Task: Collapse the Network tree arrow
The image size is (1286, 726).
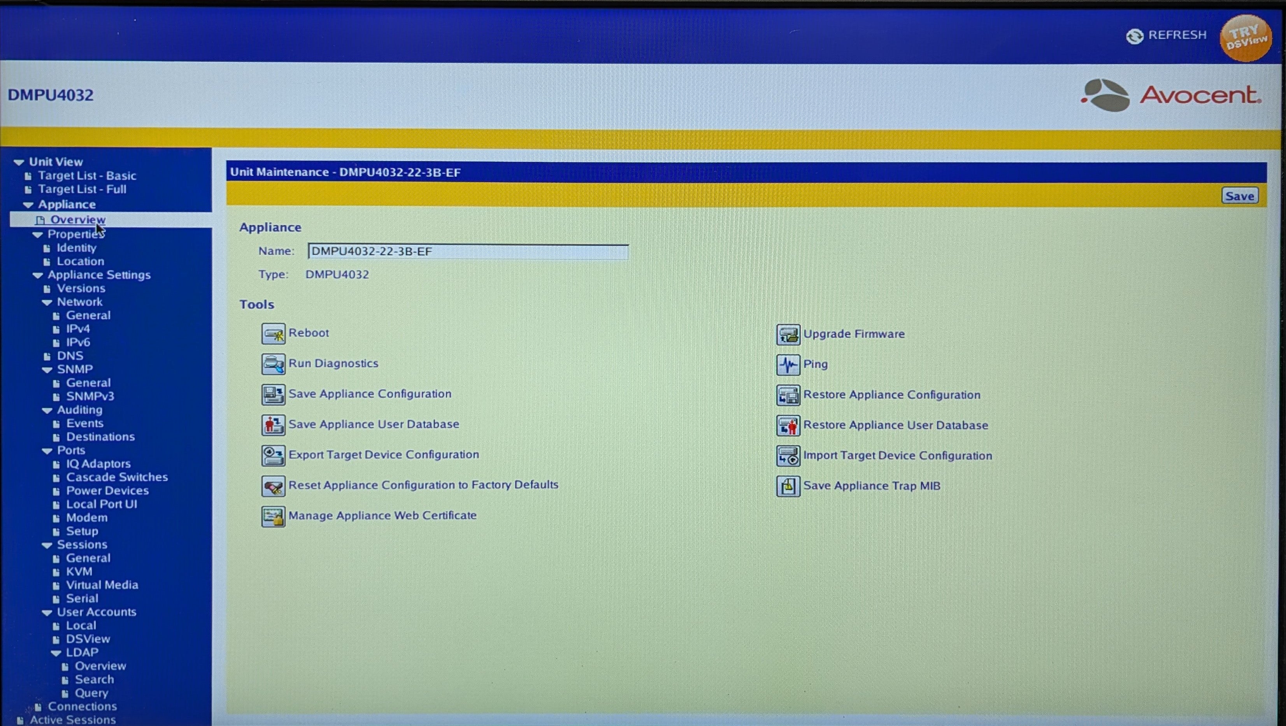Action: (x=47, y=302)
